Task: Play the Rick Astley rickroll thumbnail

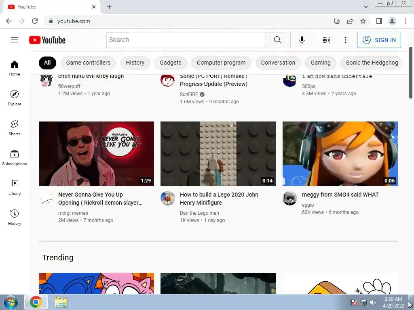Action: (96, 154)
